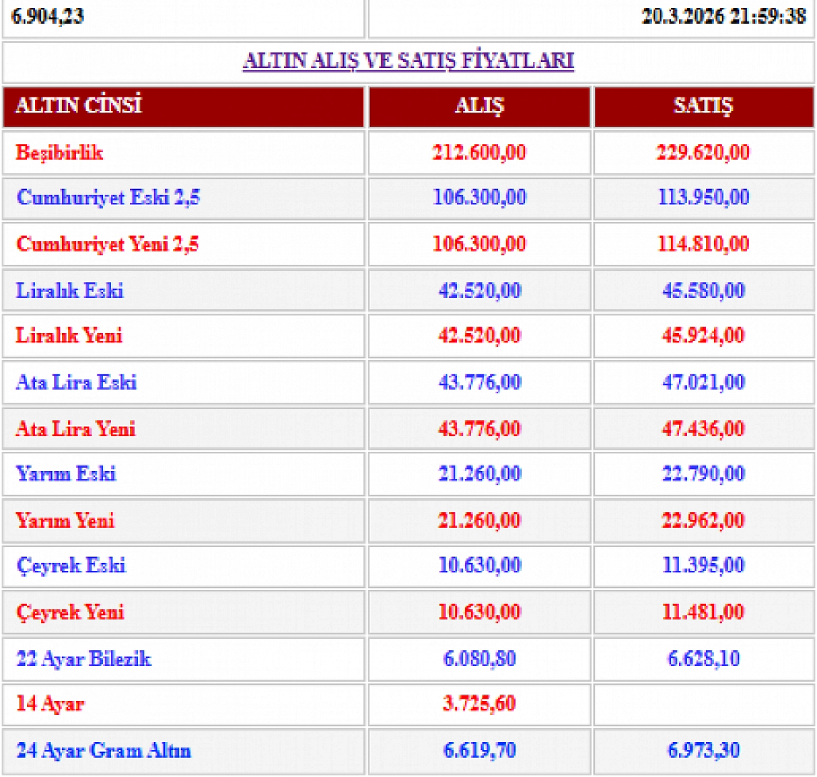Click the Ata Lira Eski label

(x=76, y=382)
